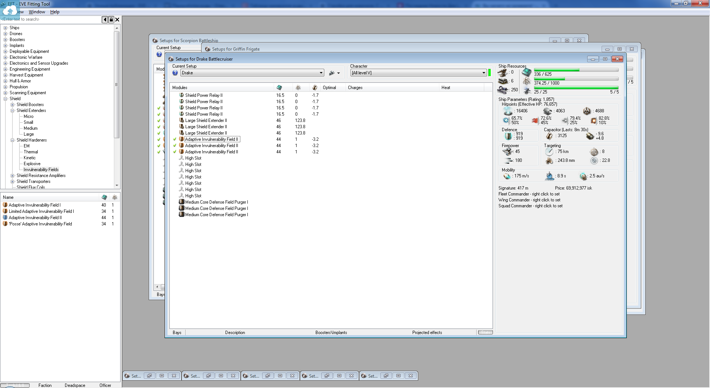Select the Officer filter tab
This screenshot has width=710, height=388.
click(105, 385)
